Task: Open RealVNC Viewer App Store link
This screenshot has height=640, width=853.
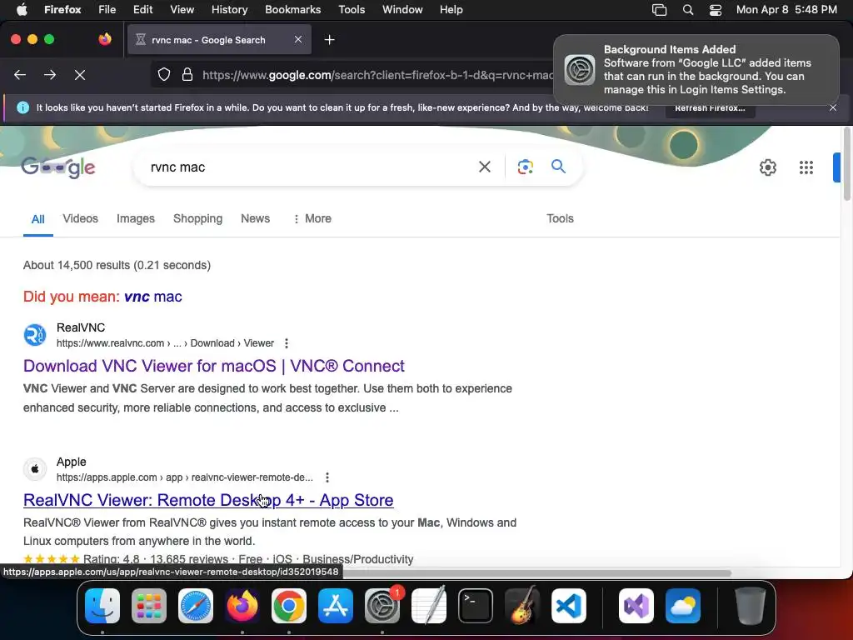Action: point(208,500)
